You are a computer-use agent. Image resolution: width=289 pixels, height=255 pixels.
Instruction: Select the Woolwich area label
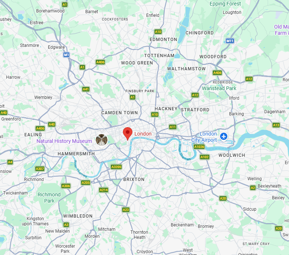pos(232,155)
